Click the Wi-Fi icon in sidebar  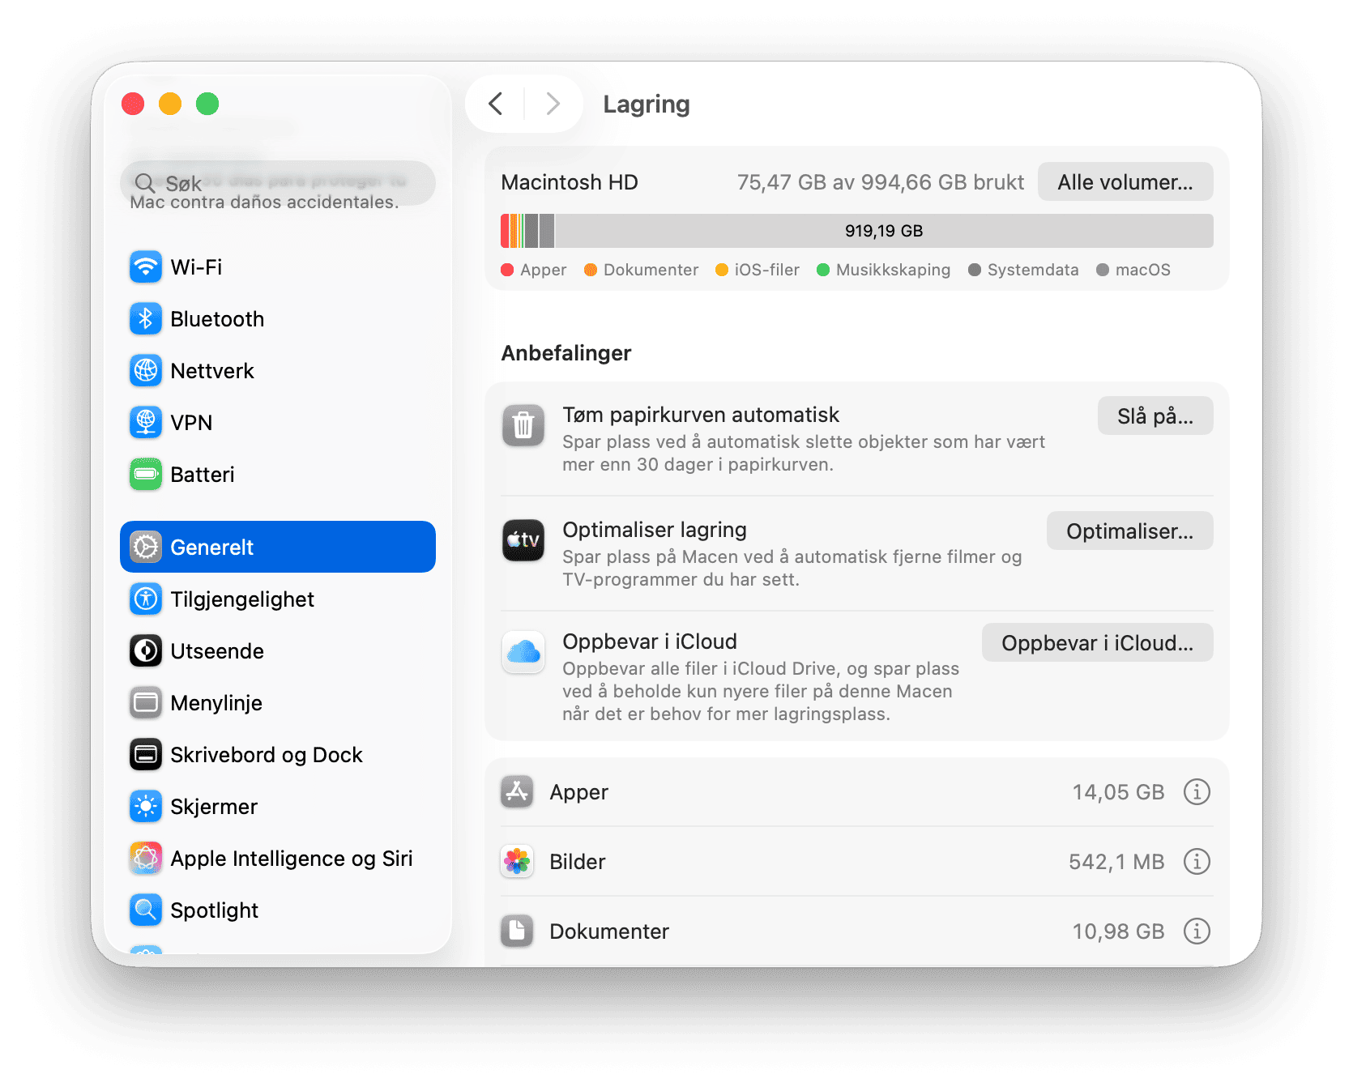[x=146, y=267]
